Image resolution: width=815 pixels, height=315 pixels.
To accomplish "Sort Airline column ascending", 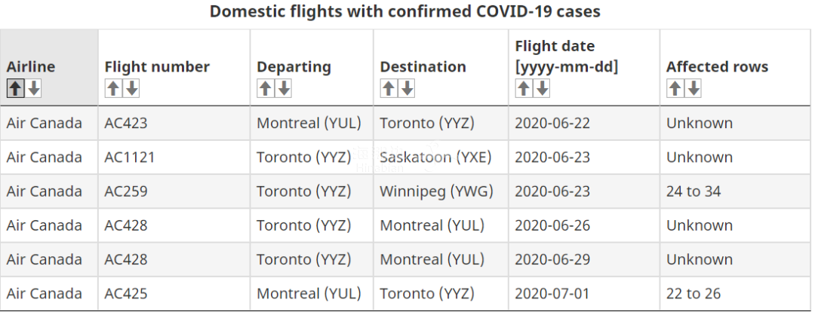I will (16, 89).
